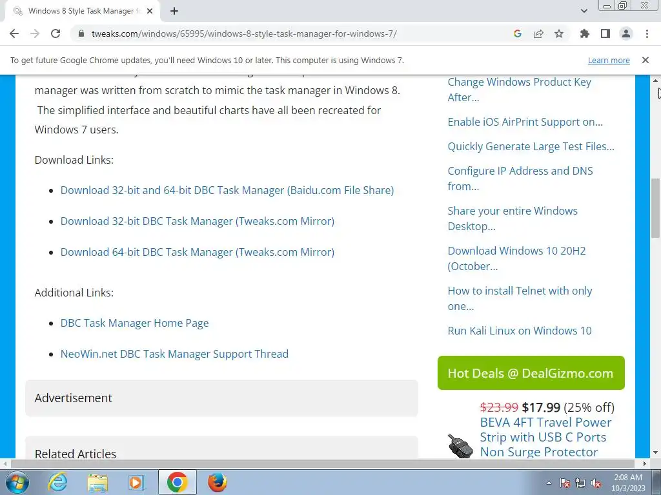This screenshot has height=495, width=661.
Task: Open Change Windows Product Key After link
Action: pos(520,90)
